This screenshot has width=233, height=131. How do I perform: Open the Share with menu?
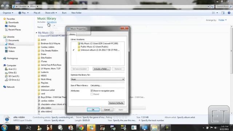click(51, 13)
